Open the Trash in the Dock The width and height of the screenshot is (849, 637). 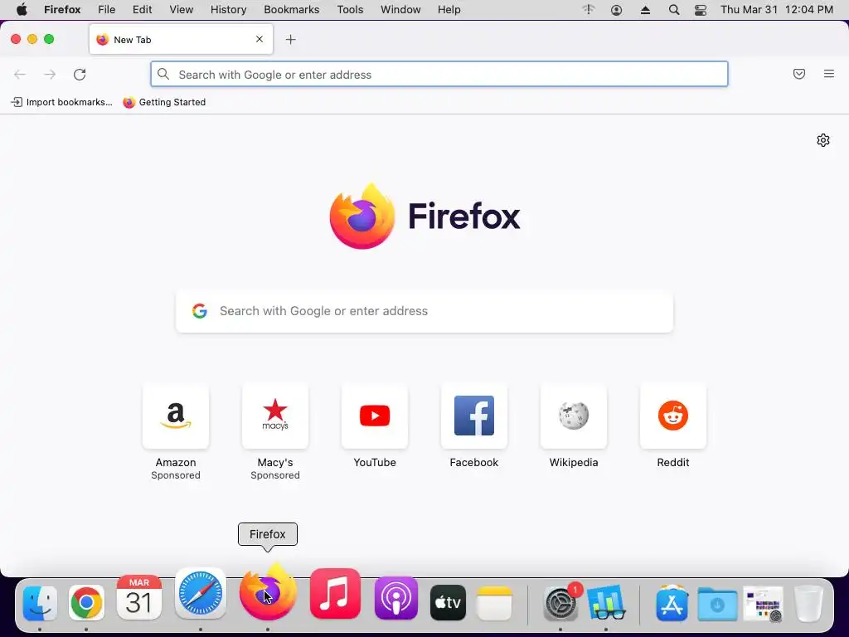click(808, 603)
